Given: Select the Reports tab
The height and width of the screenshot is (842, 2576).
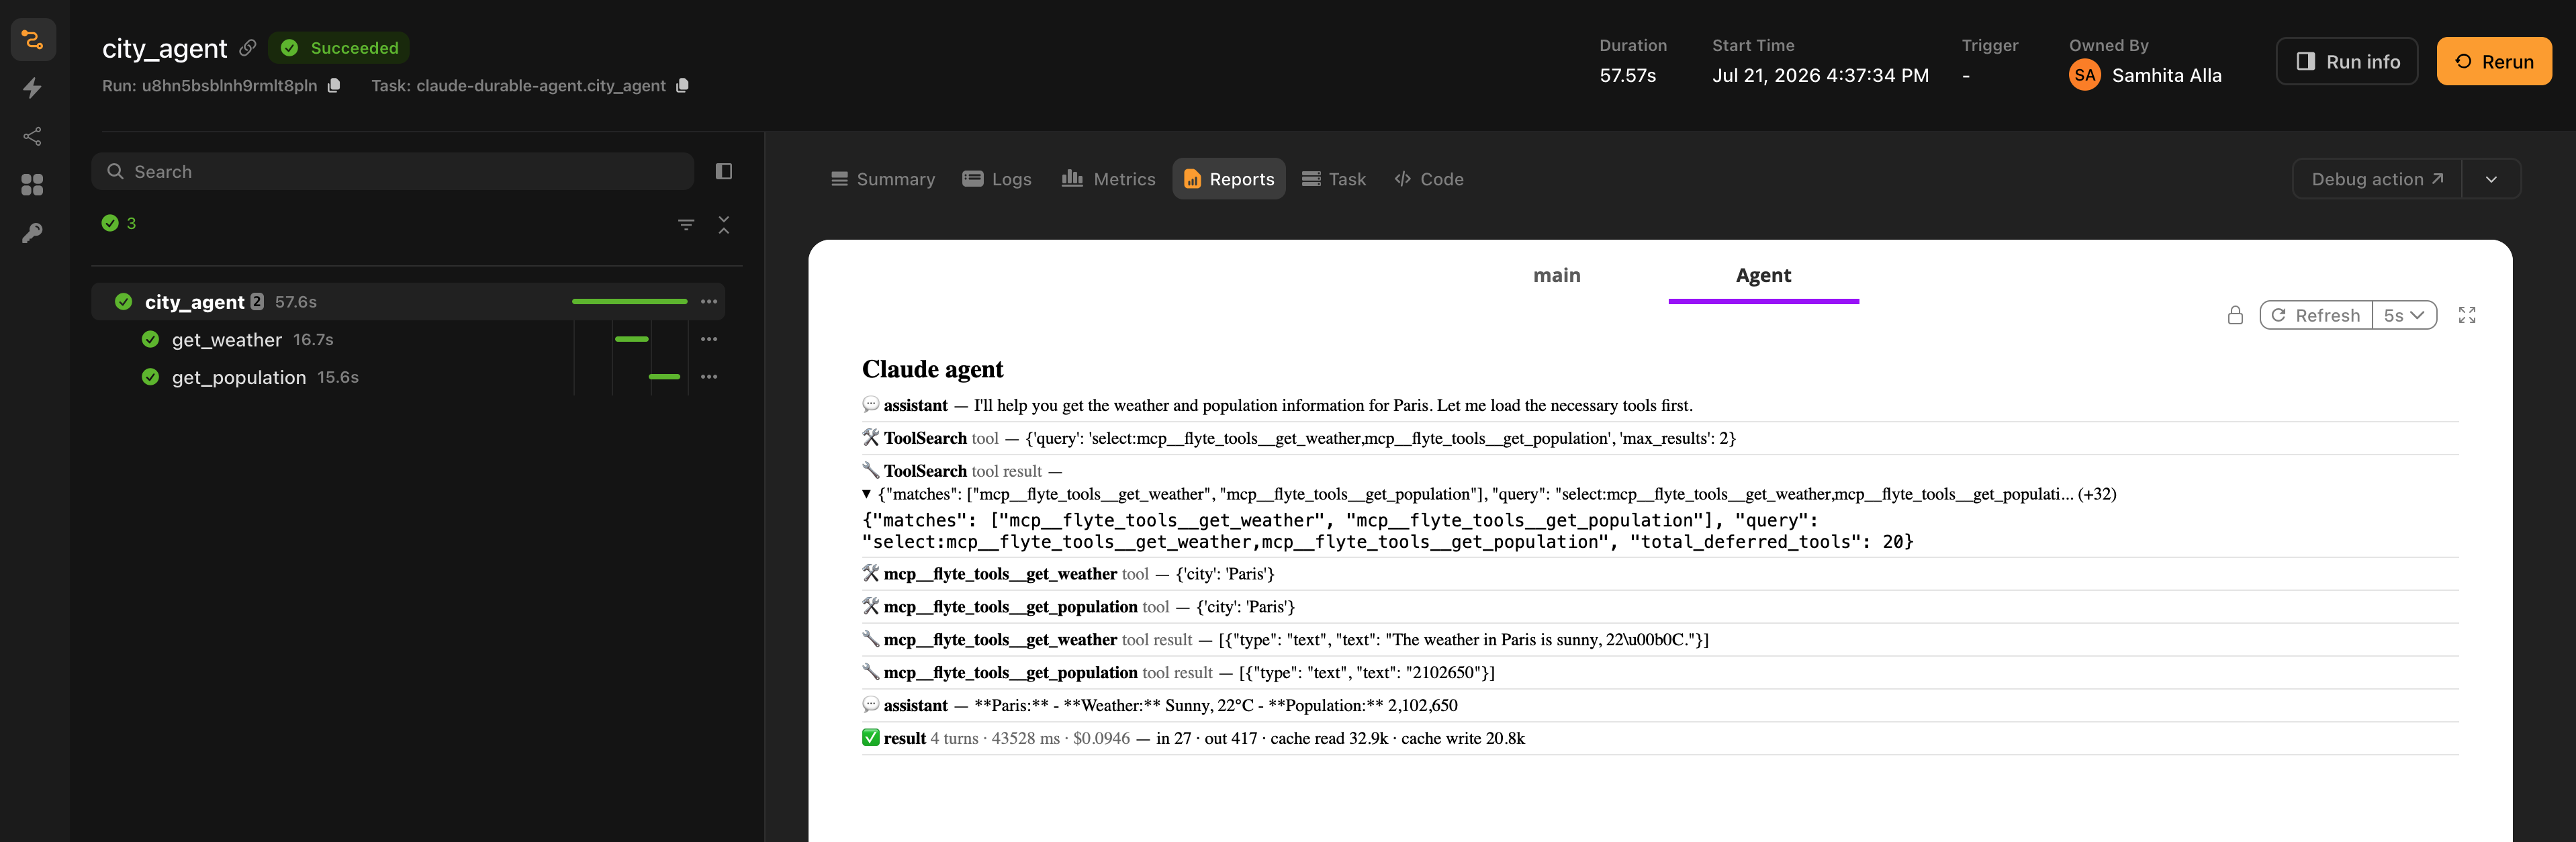Looking at the screenshot, I should (1229, 179).
